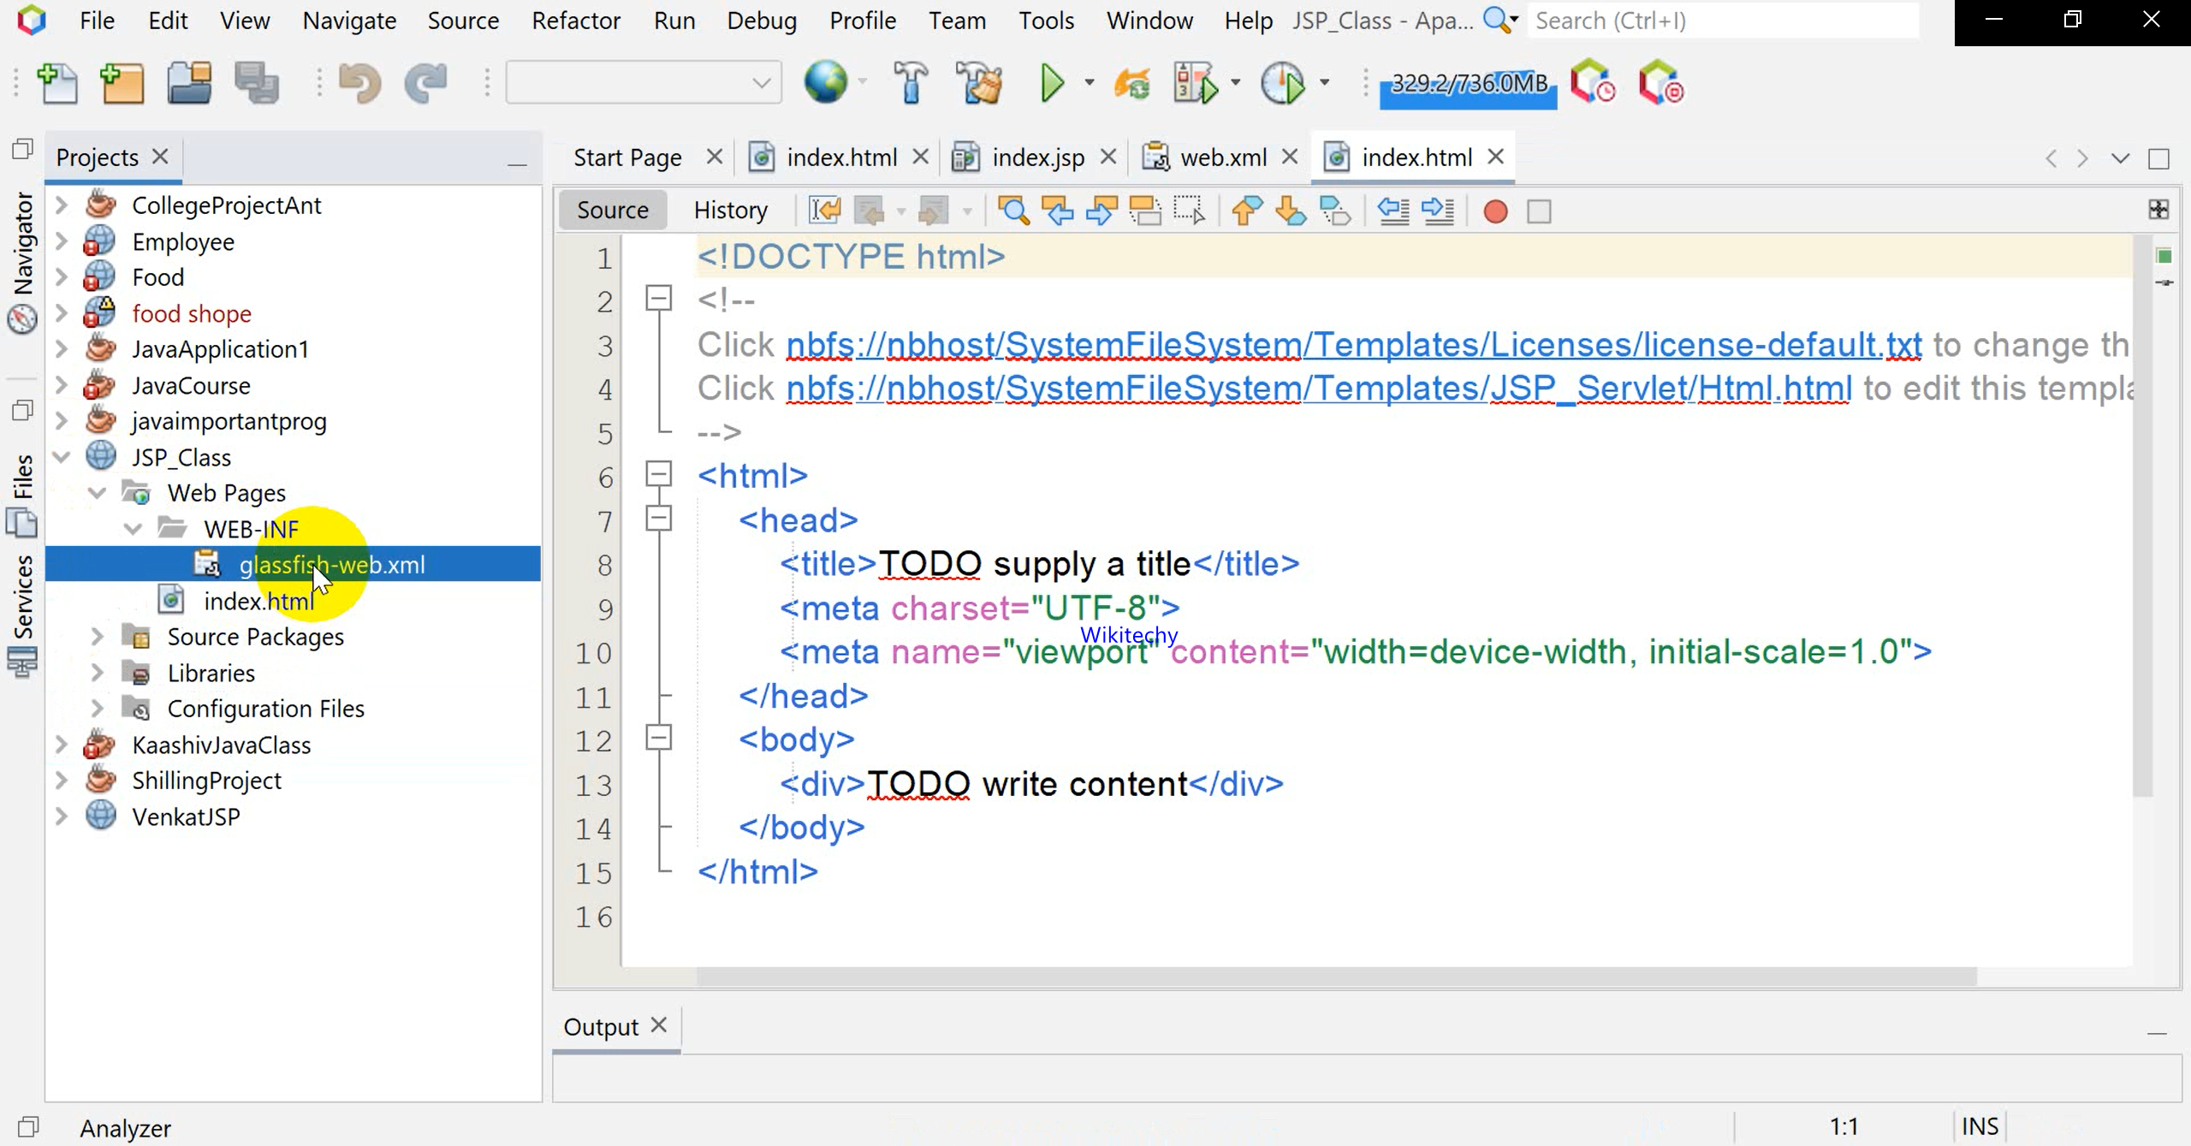Image resolution: width=2191 pixels, height=1146 pixels.
Task: Start macro recording red circle
Action: (1495, 211)
